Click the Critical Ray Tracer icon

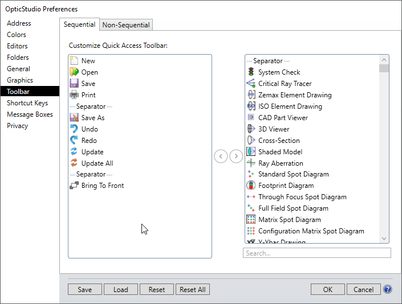[x=251, y=84]
